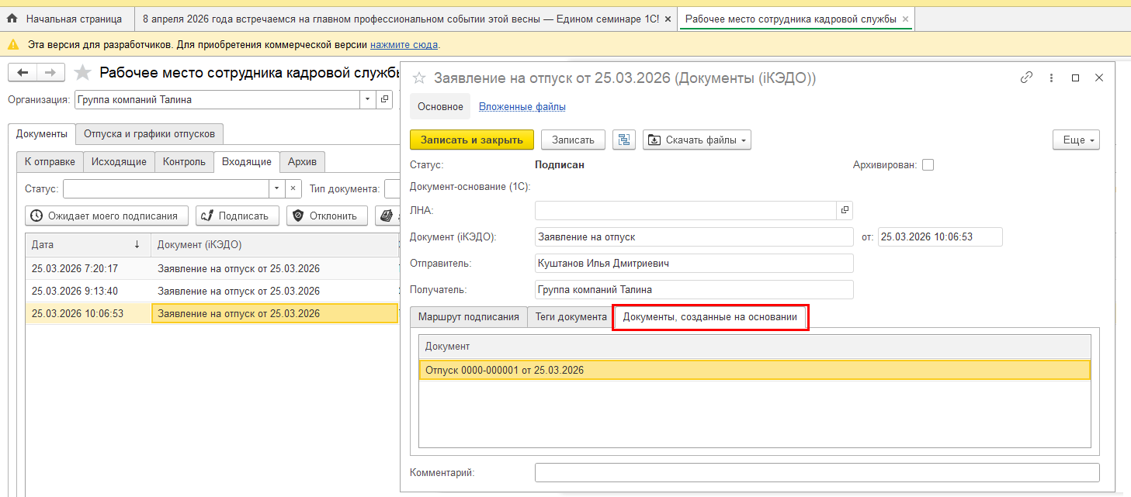
Task: Open the ЛНА field selection icon
Action: point(845,210)
